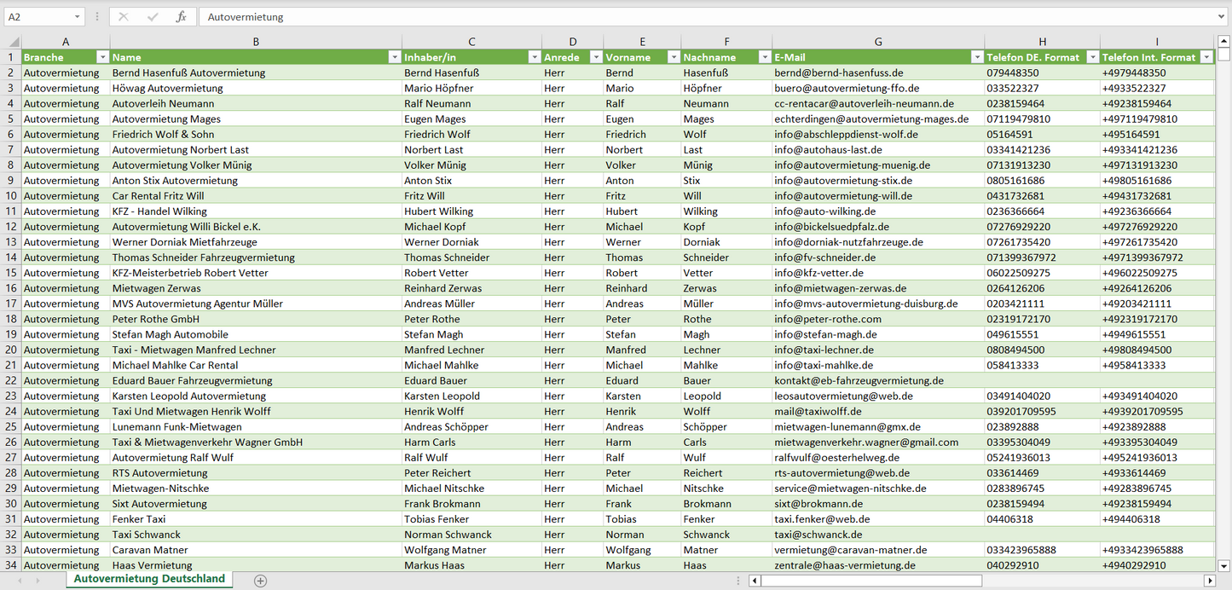The height and width of the screenshot is (590, 1232).
Task: Click the Insert Function fx icon
Action: tap(181, 17)
